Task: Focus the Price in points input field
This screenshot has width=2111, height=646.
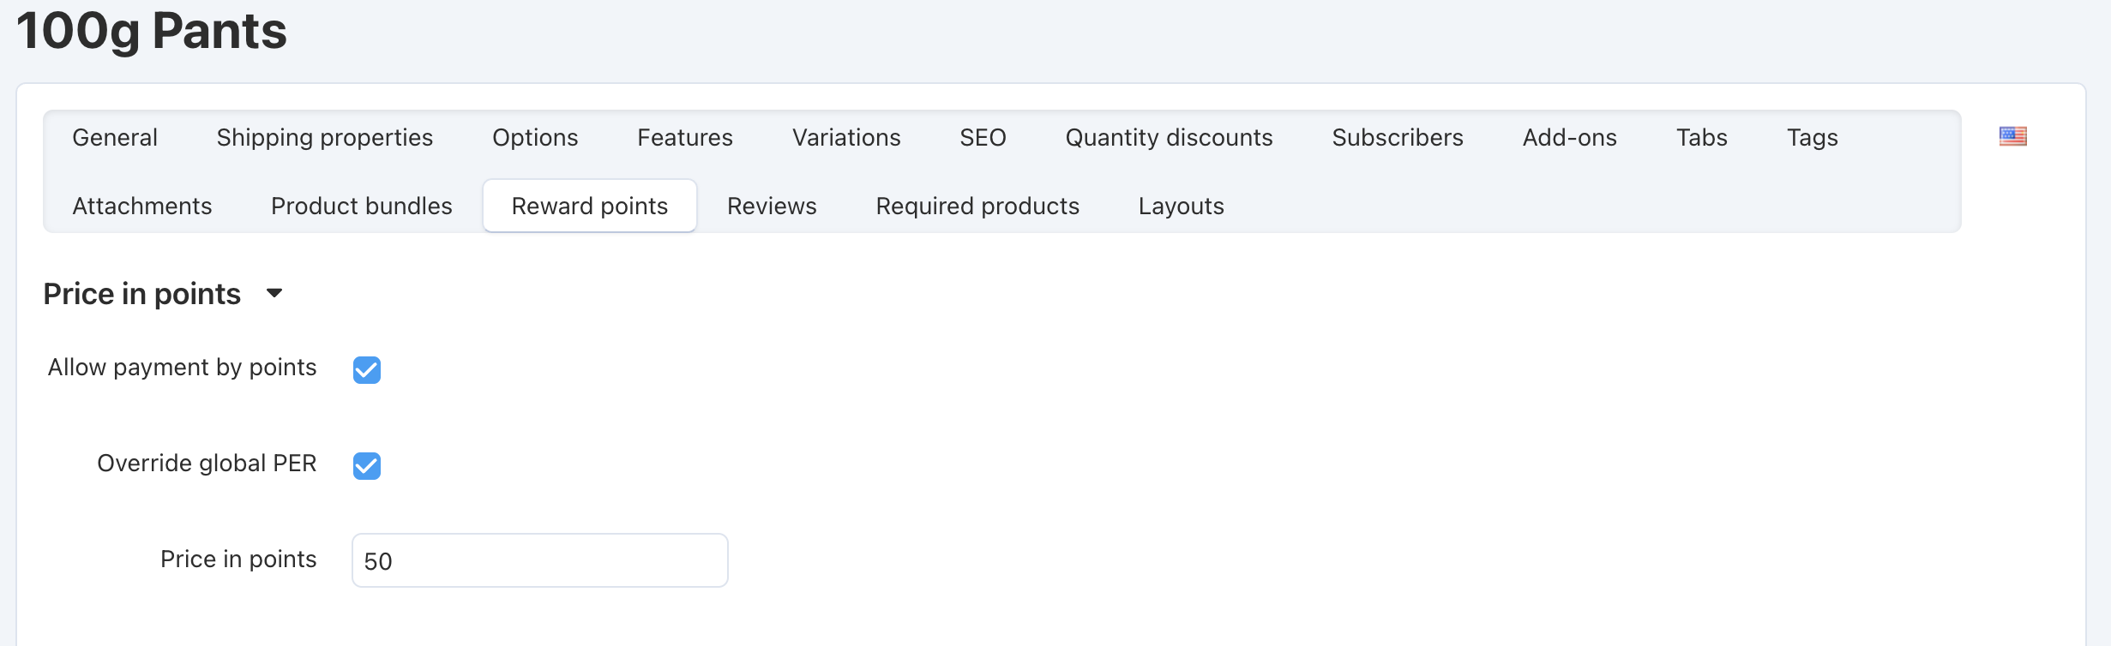Action: click(x=540, y=560)
